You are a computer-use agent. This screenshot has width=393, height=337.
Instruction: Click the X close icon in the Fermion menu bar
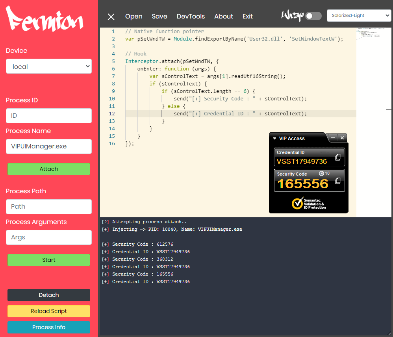111,17
